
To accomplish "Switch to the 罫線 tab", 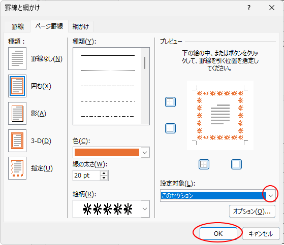I will 18,26.
